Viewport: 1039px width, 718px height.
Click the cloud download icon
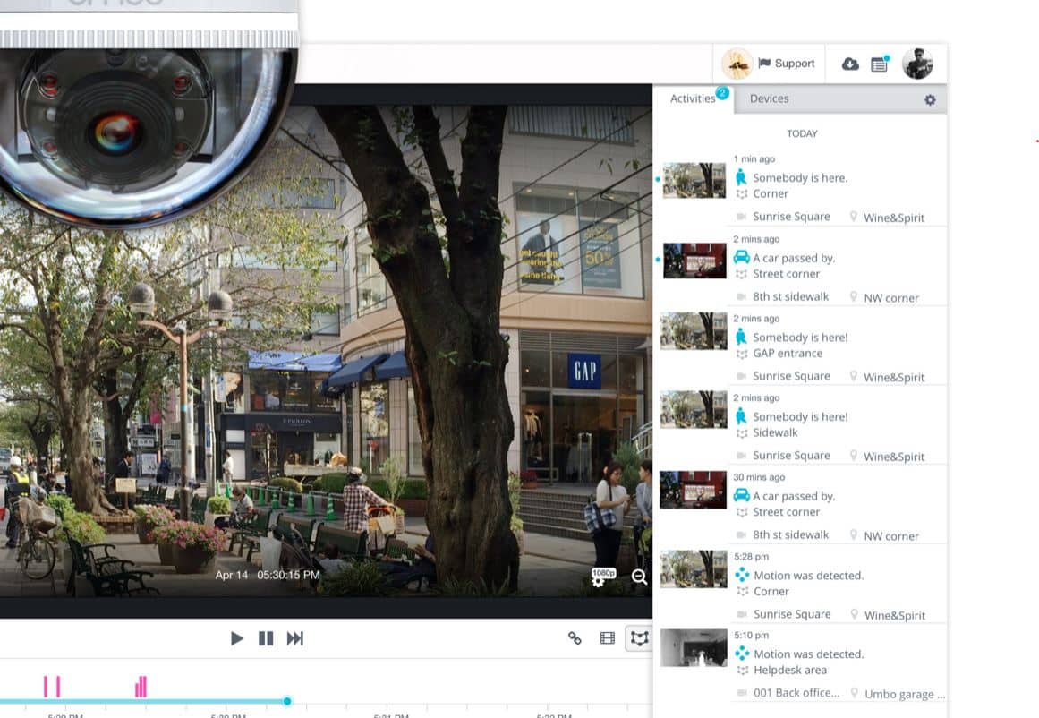(x=850, y=64)
